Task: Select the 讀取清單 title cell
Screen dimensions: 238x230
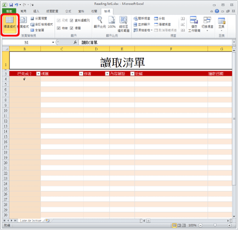Action: [x=121, y=60]
